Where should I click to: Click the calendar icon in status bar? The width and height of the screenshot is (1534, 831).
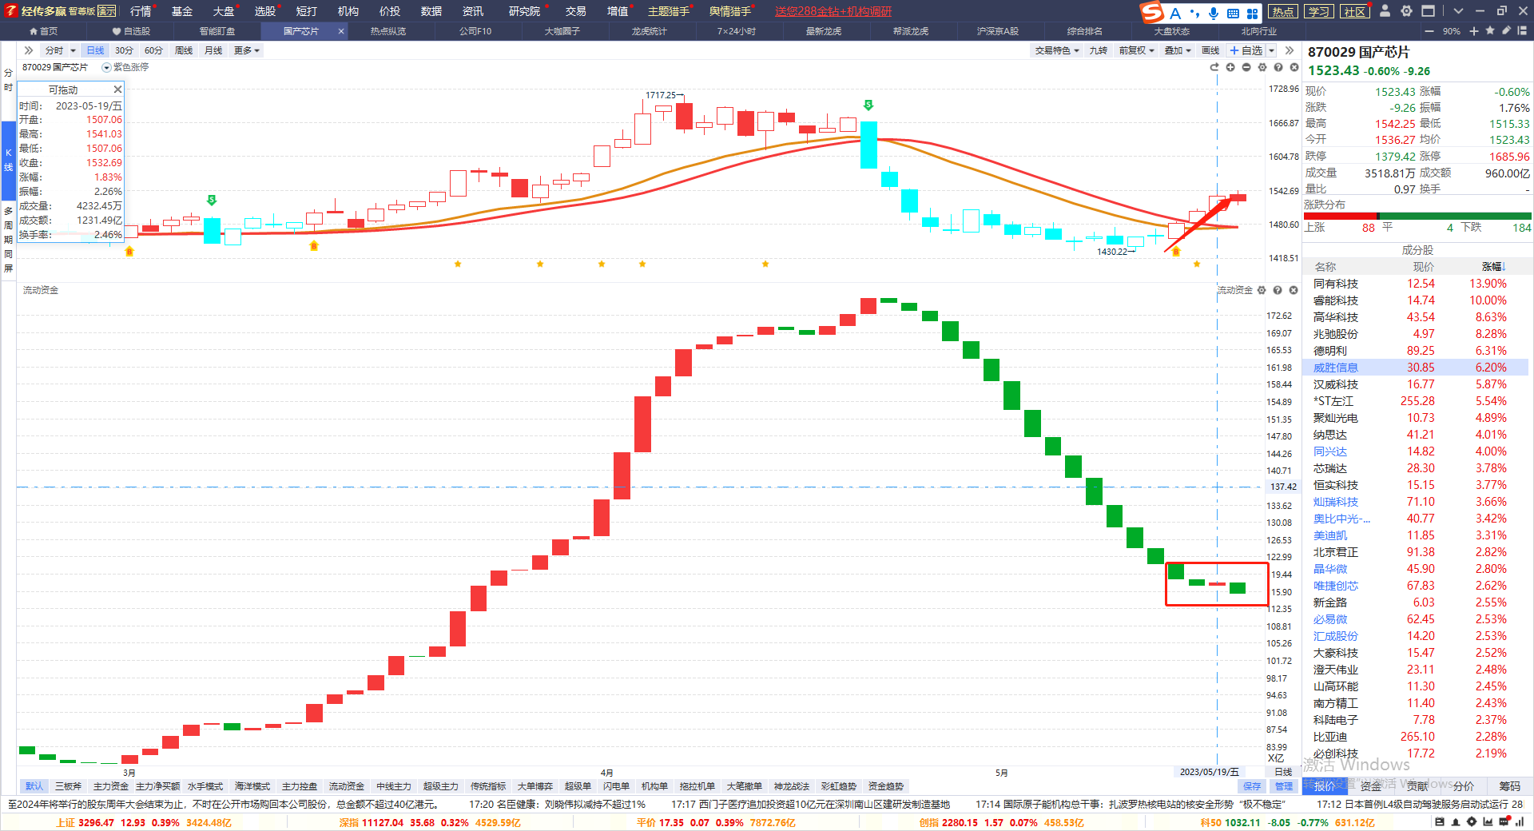pyautogui.click(x=1440, y=821)
